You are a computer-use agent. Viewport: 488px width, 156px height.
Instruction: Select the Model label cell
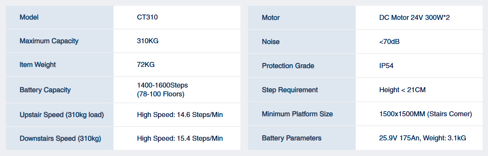60,17
